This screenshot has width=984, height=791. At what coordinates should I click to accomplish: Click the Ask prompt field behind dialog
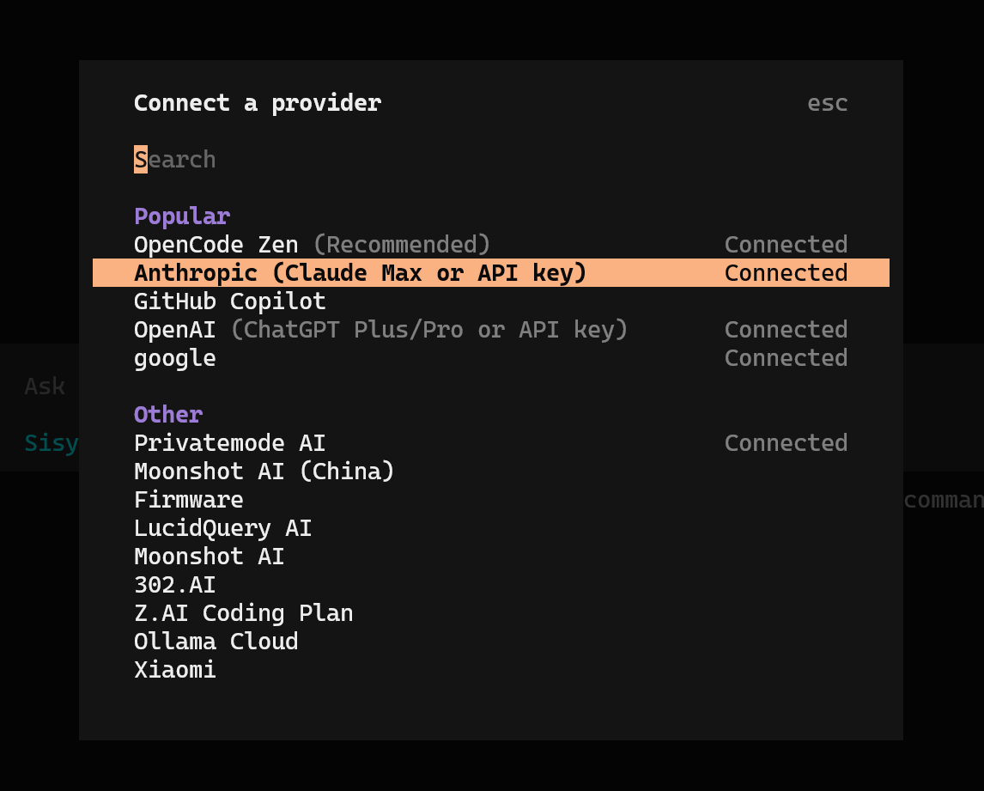44,386
